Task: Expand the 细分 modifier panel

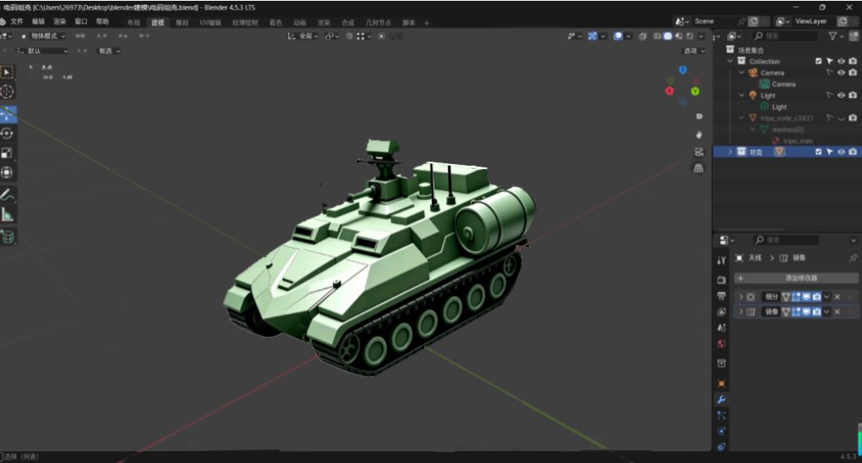Action: pos(741,296)
